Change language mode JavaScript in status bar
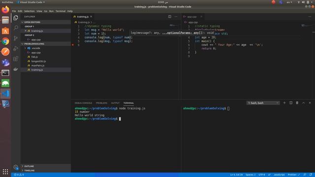Image resolution: width=315 pixels, height=177 pixels. tap(279, 175)
